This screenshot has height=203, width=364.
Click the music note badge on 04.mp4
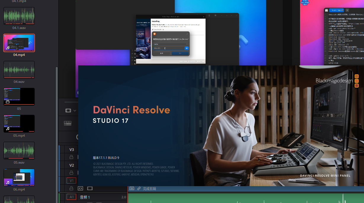point(8,48)
